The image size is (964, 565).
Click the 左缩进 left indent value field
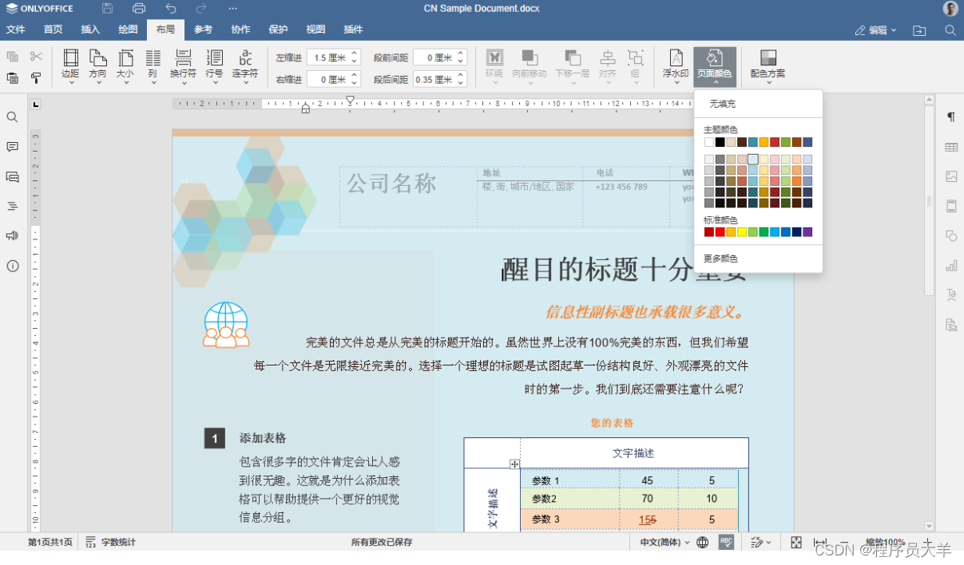coord(327,57)
